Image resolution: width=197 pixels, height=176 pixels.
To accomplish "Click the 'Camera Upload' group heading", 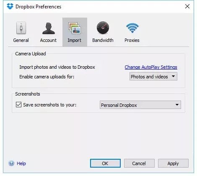I will tap(31, 54).
